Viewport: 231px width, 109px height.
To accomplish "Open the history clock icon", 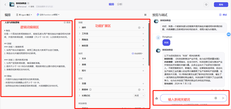I will coord(206,5).
